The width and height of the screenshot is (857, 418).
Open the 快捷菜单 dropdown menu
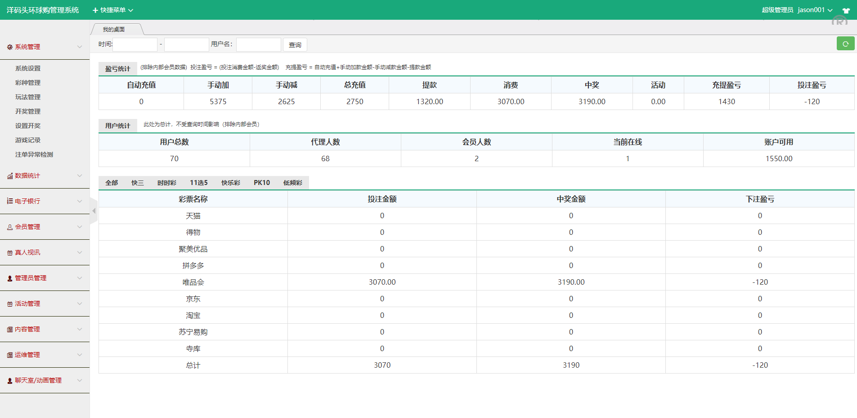point(113,10)
